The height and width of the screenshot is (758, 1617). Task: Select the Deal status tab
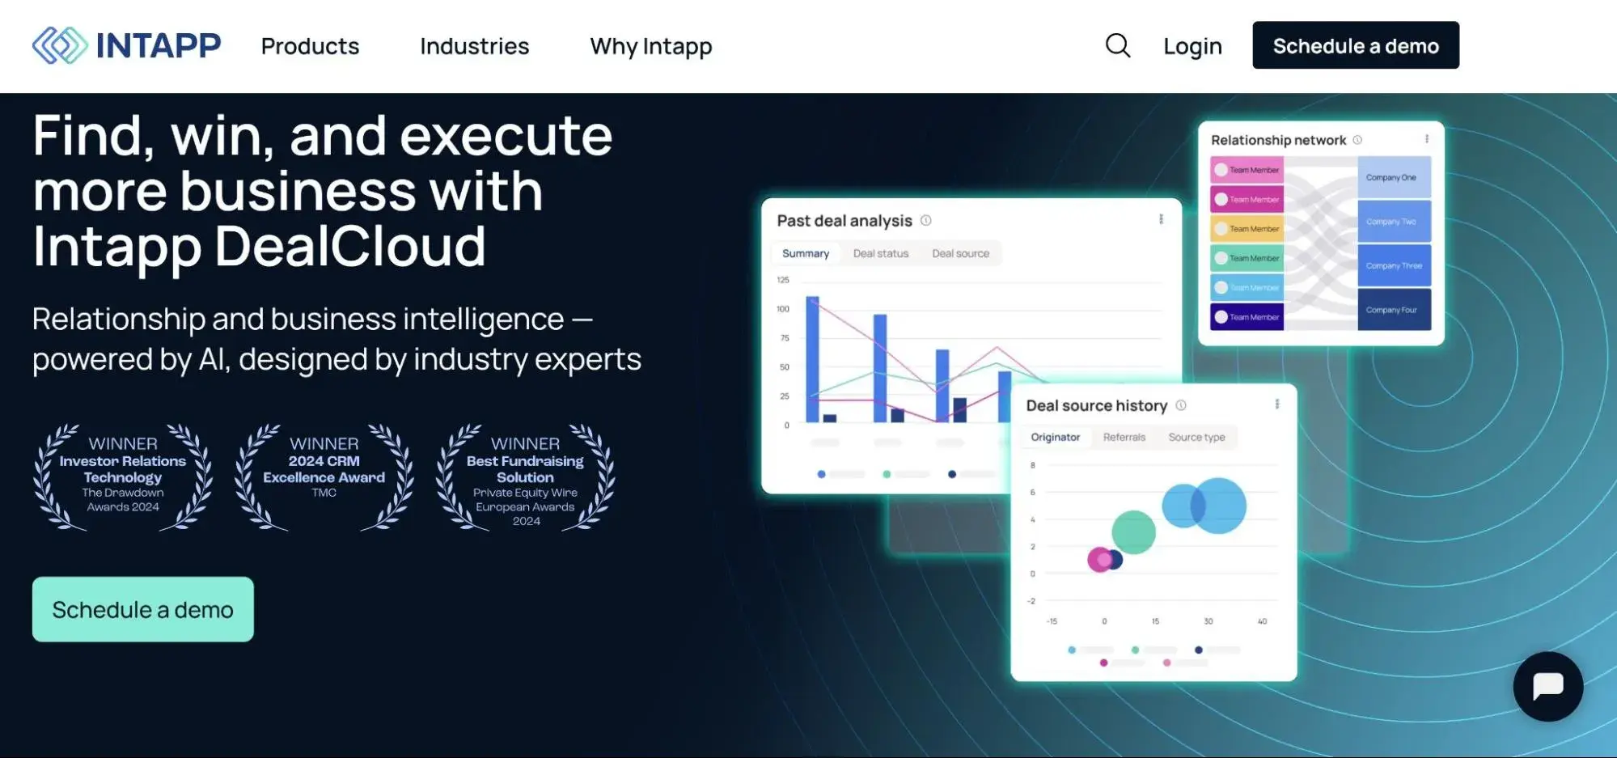click(x=881, y=253)
